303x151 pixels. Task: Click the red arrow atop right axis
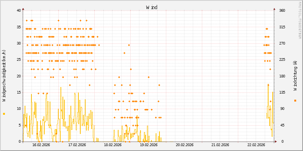(274, 9)
